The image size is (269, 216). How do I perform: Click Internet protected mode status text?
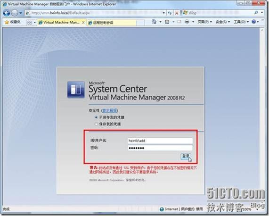[x=184, y=209]
